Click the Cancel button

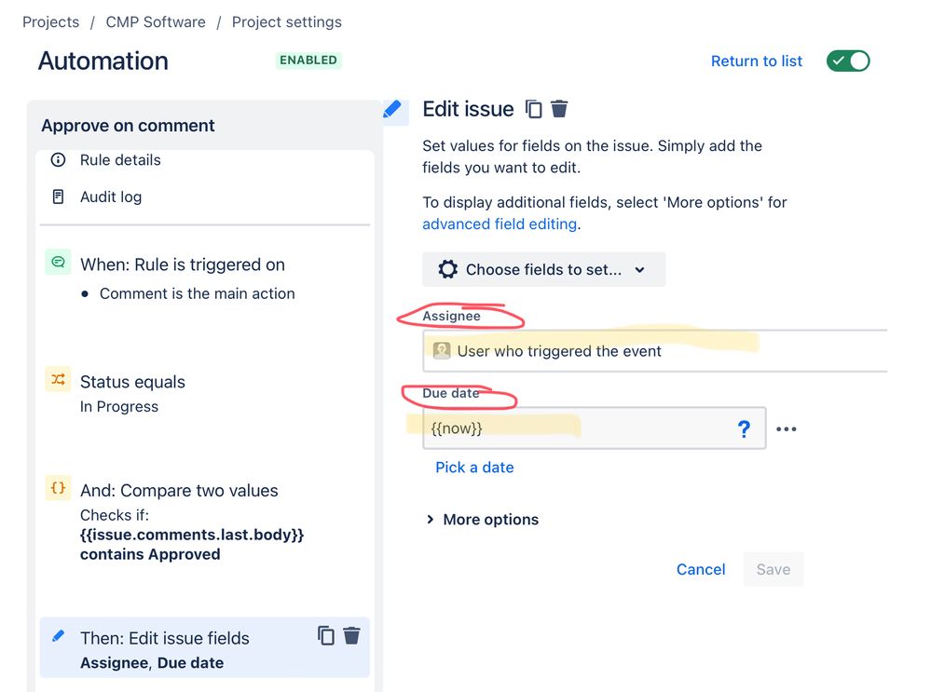(701, 569)
